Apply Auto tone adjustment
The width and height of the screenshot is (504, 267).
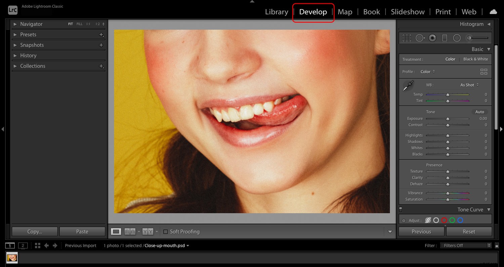coord(479,112)
